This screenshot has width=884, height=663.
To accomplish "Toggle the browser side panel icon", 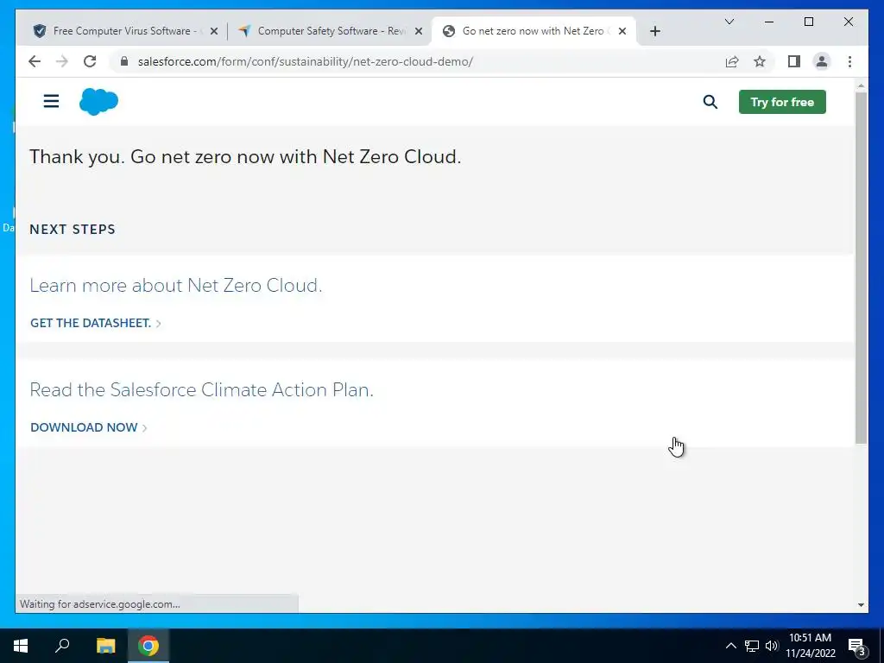I will pos(794,61).
